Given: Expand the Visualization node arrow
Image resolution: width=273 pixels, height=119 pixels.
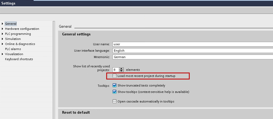Looking at the screenshot, I should coord(2,54).
